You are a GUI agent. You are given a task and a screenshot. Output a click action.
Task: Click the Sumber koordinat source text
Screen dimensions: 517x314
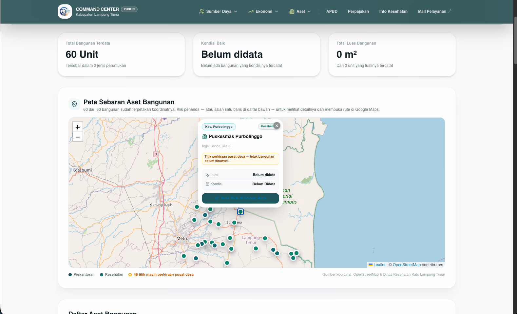(x=384, y=275)
